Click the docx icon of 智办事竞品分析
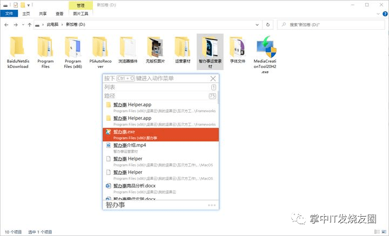The image size is (389, 236). click(x=108, y=186)
